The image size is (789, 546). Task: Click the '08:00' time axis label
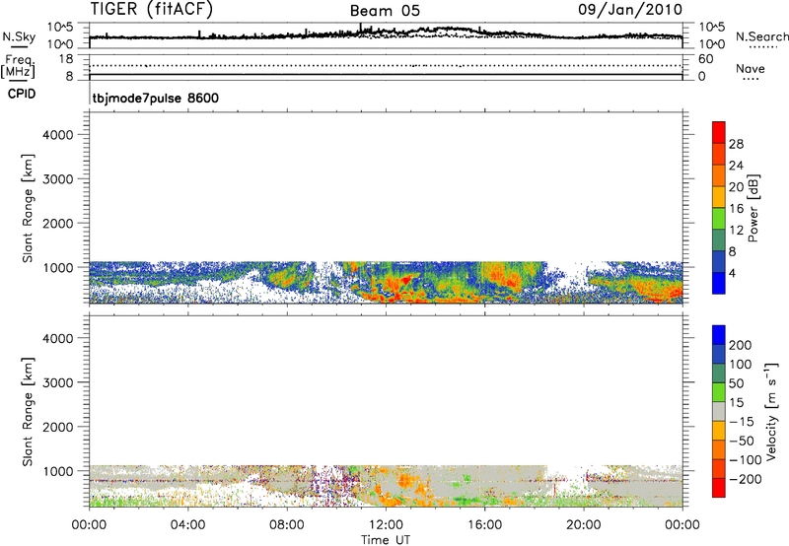pos(287,525)
